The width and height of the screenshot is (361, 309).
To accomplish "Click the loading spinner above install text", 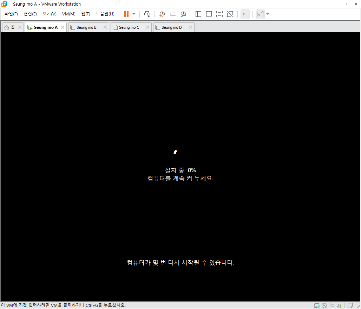I will 175,152.
